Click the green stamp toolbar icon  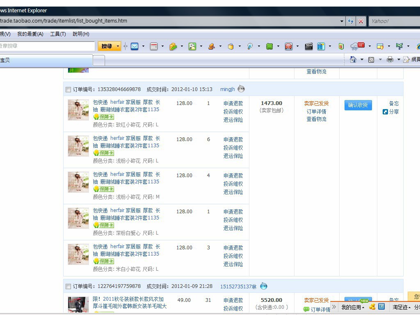269,46
